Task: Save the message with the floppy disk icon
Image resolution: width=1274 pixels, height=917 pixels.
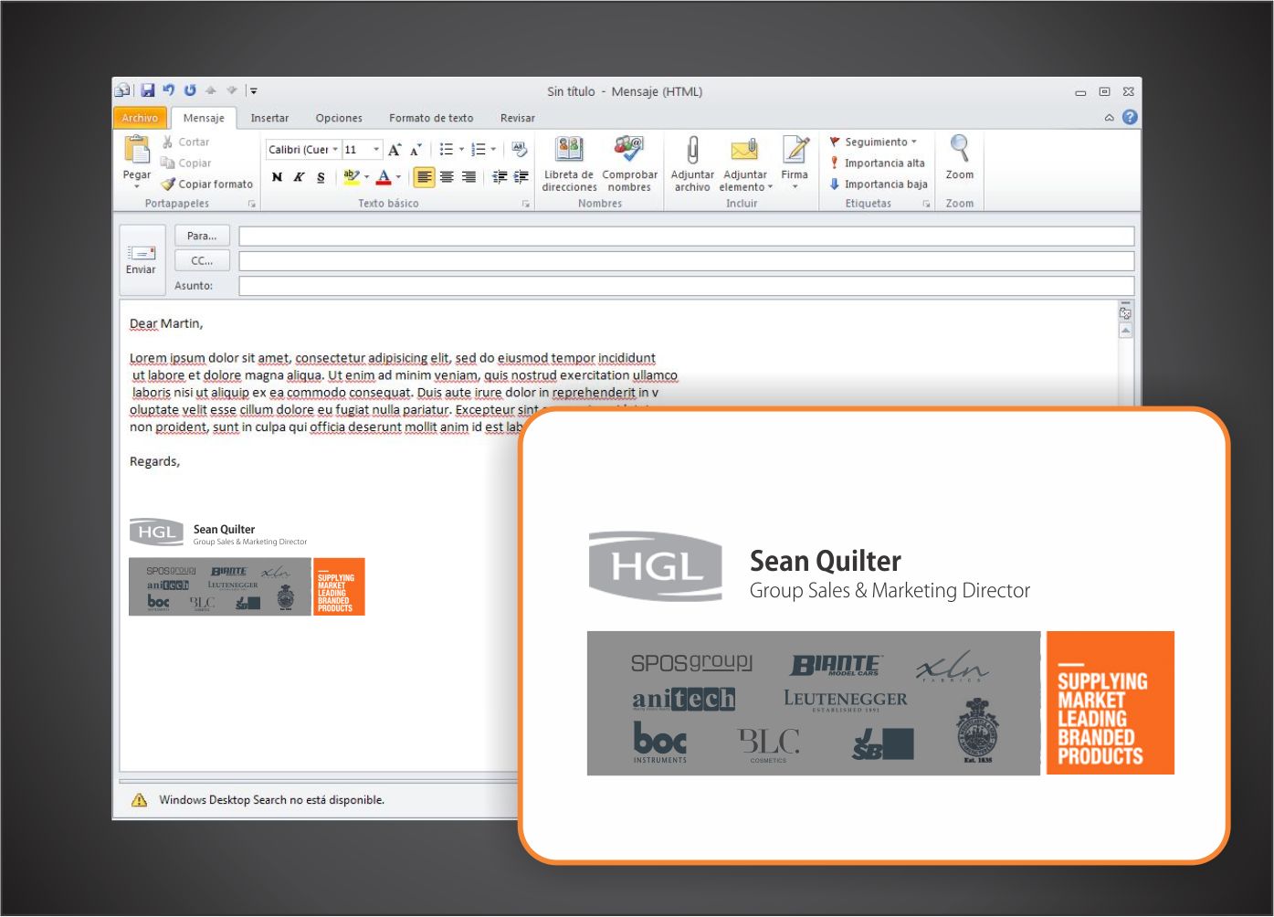Action: click(x=148, y=90)
